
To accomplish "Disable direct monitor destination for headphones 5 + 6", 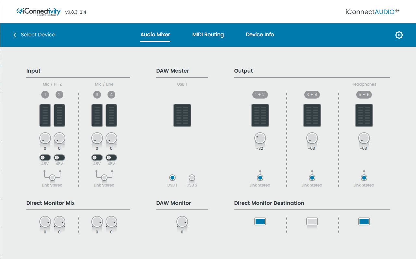I will pyautogui.click(x=364, y=221).
